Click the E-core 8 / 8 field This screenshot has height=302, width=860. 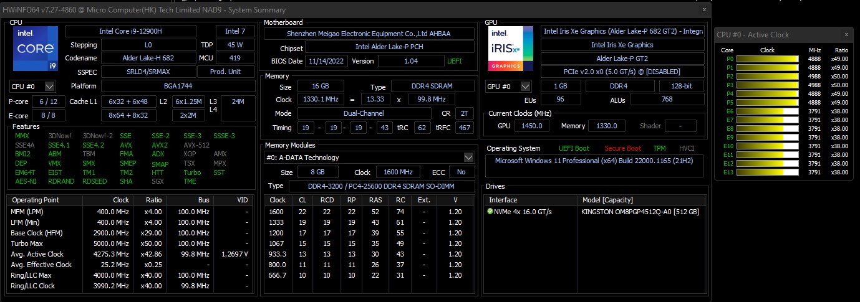[x=48, y=115]
